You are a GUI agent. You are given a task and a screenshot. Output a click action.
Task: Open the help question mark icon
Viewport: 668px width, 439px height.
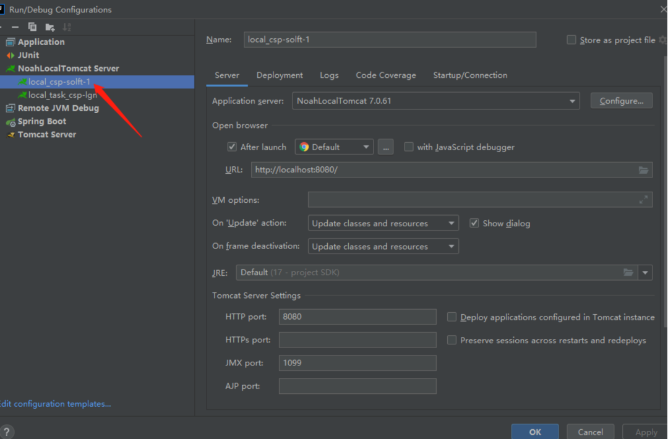click(7, 432)
